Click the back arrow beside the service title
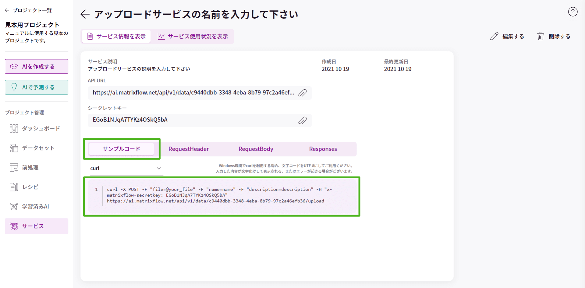Image resolution: width=585 pixels, height=288 pixels. pos(85,14)
